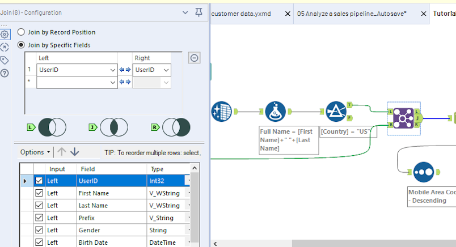Open the Options menu
Viewport: 456px width, 247px height.
pos(35,152)
